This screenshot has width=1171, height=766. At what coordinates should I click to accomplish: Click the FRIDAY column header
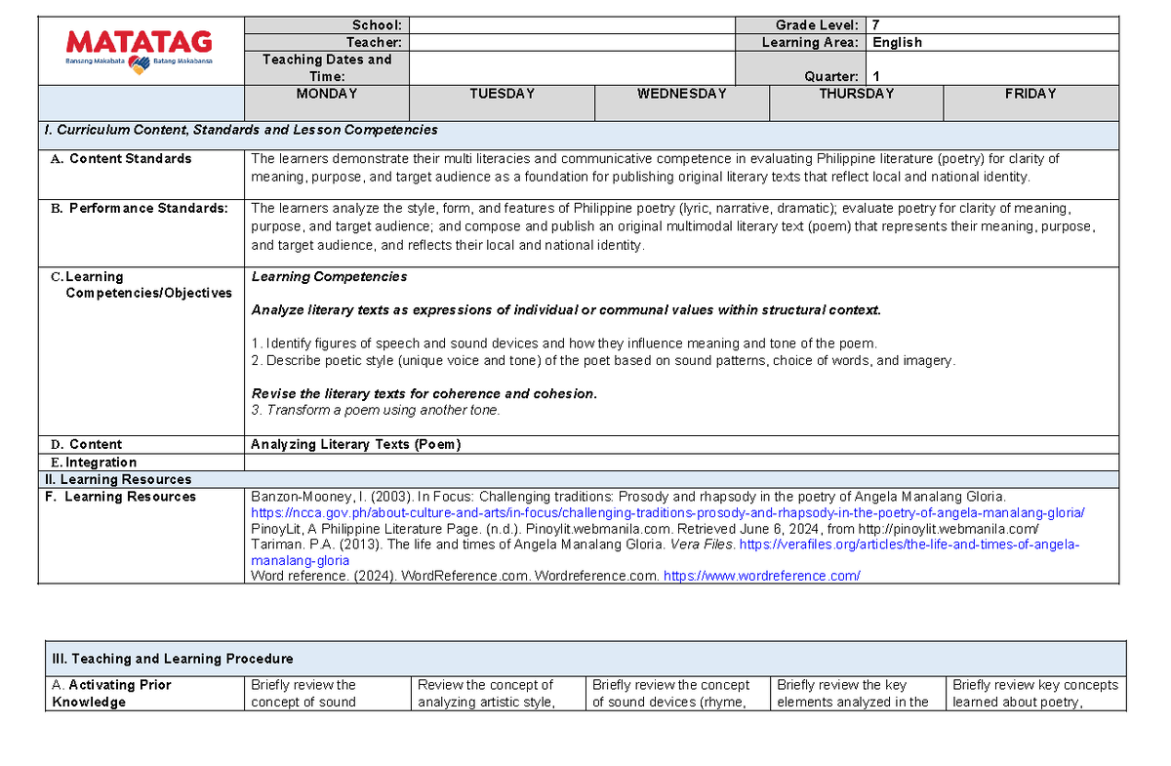pyautogui.click(x=1030, y=95)
